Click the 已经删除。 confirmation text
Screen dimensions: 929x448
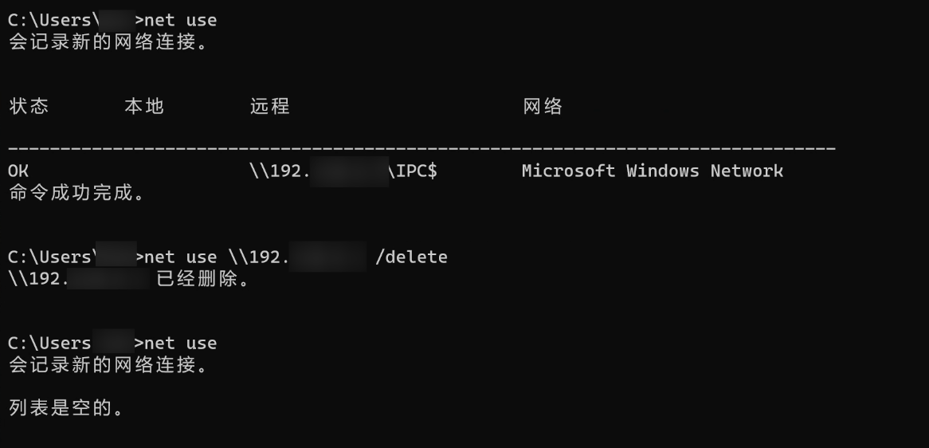point(203,279)
